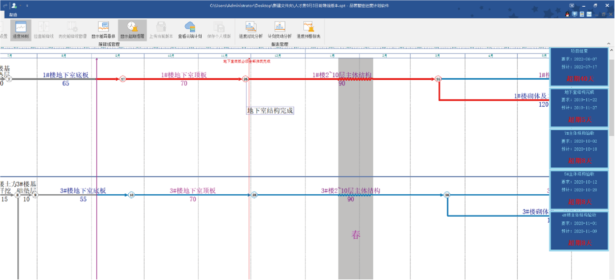Toggle the 显示超期提醒 overdue reminder button
The image size is (615, 280).
pyautogui.click(x=132, y=30)
